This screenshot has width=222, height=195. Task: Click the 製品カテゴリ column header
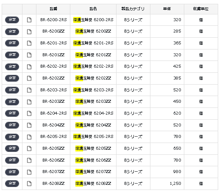tap(133, 9)
